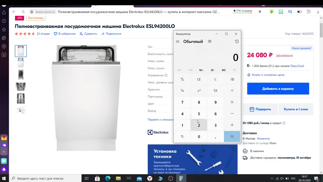
Task: Open Microsoft Edge from the taskbar
Action: [108, 178]
